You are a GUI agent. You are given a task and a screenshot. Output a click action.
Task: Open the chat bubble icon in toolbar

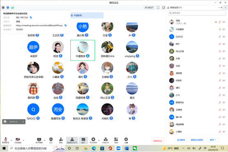point(83,140)
